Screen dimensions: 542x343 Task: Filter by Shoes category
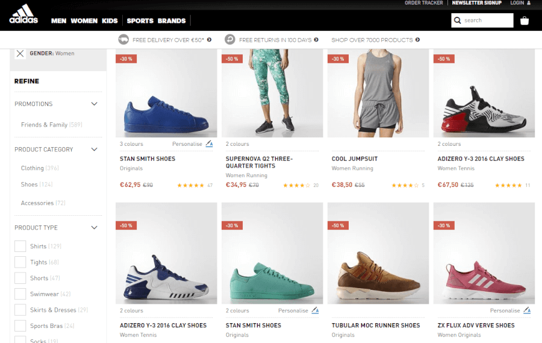click(37, 184)
